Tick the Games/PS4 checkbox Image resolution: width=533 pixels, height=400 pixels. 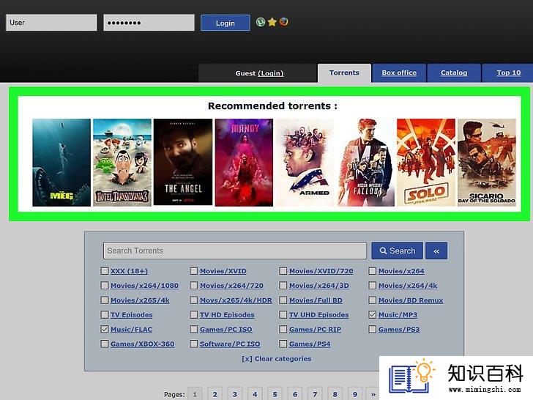click(x=283, y=344)
